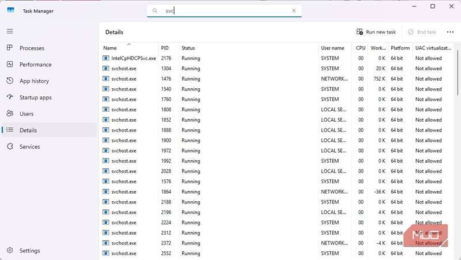
Task: Select the 20 K memory value
Action: 380,69
